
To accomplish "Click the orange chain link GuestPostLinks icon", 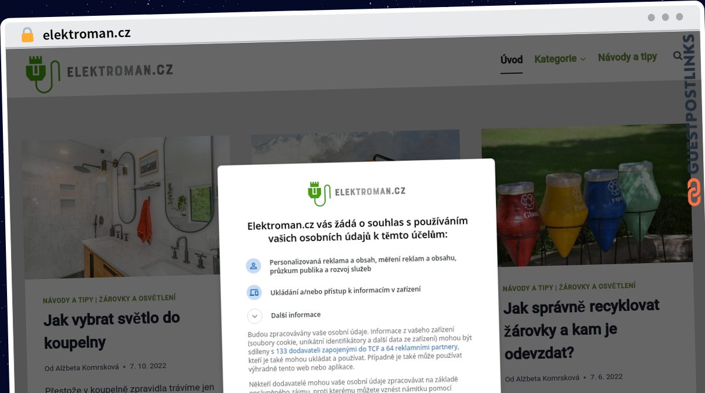I will tap(694, 193).
